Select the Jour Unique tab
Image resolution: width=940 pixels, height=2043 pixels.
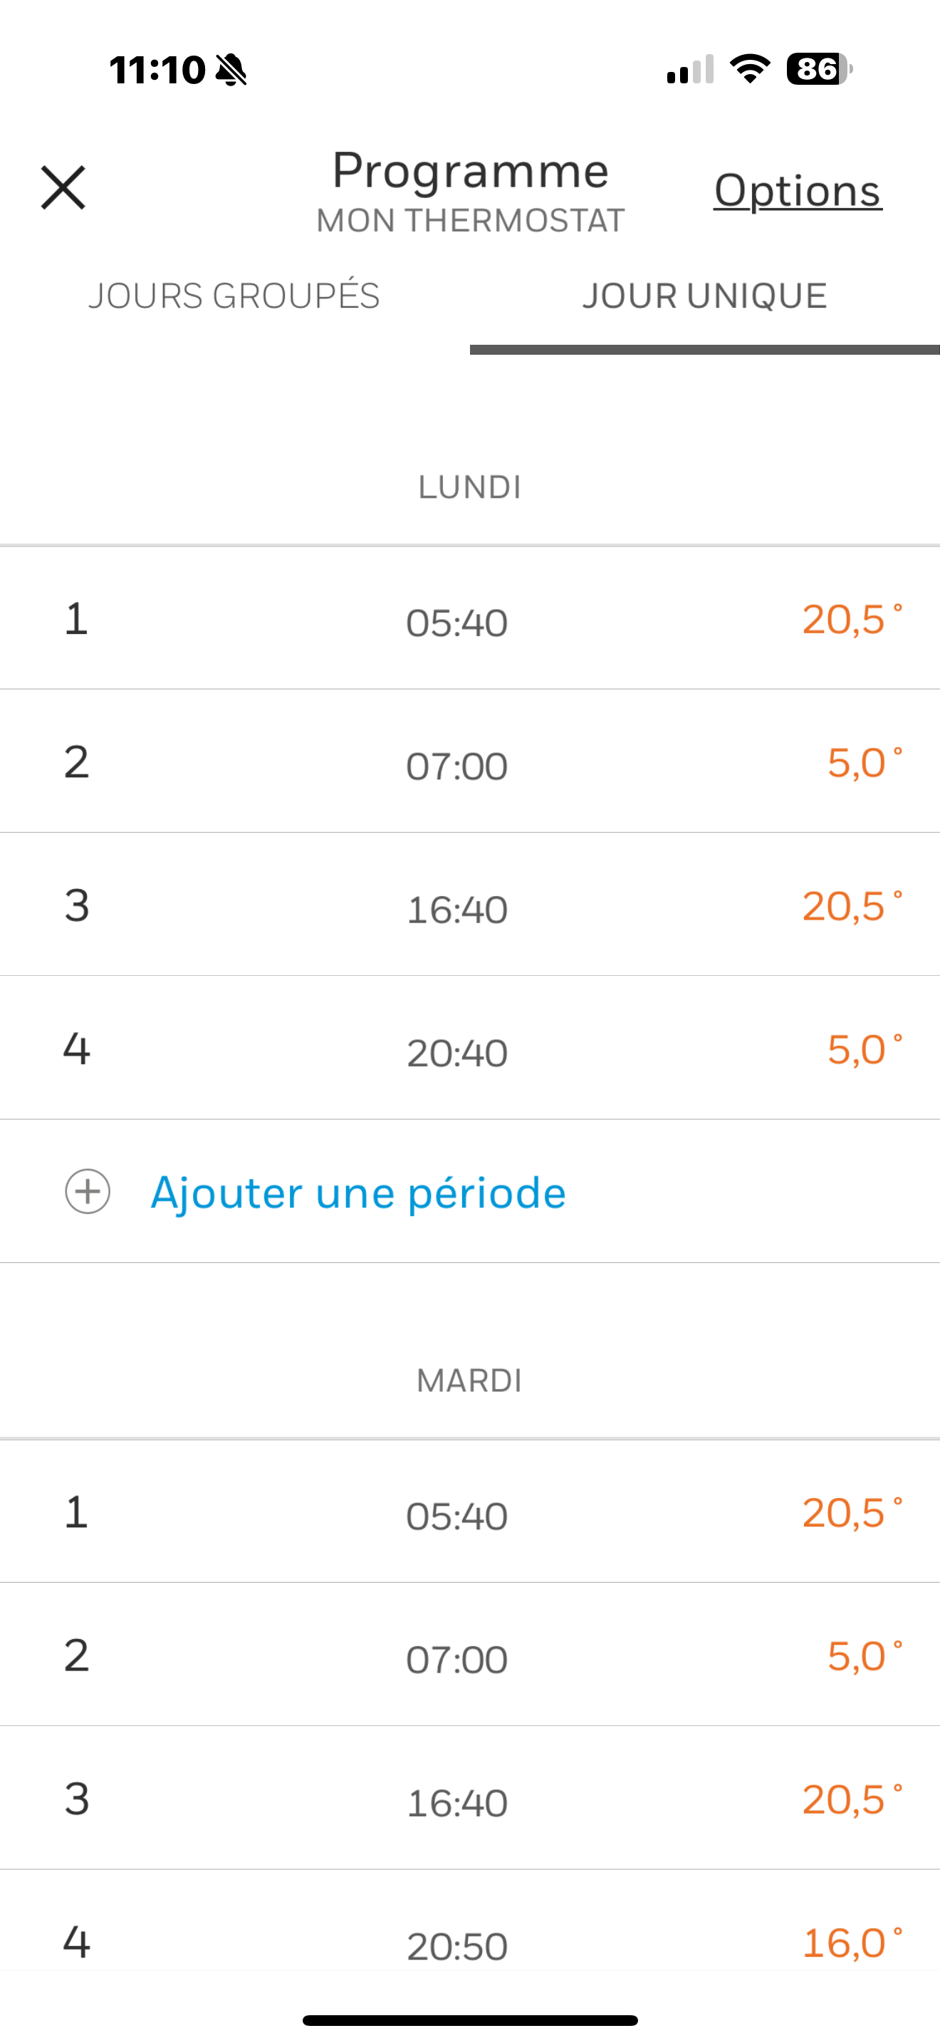click(x=704, y=296)
